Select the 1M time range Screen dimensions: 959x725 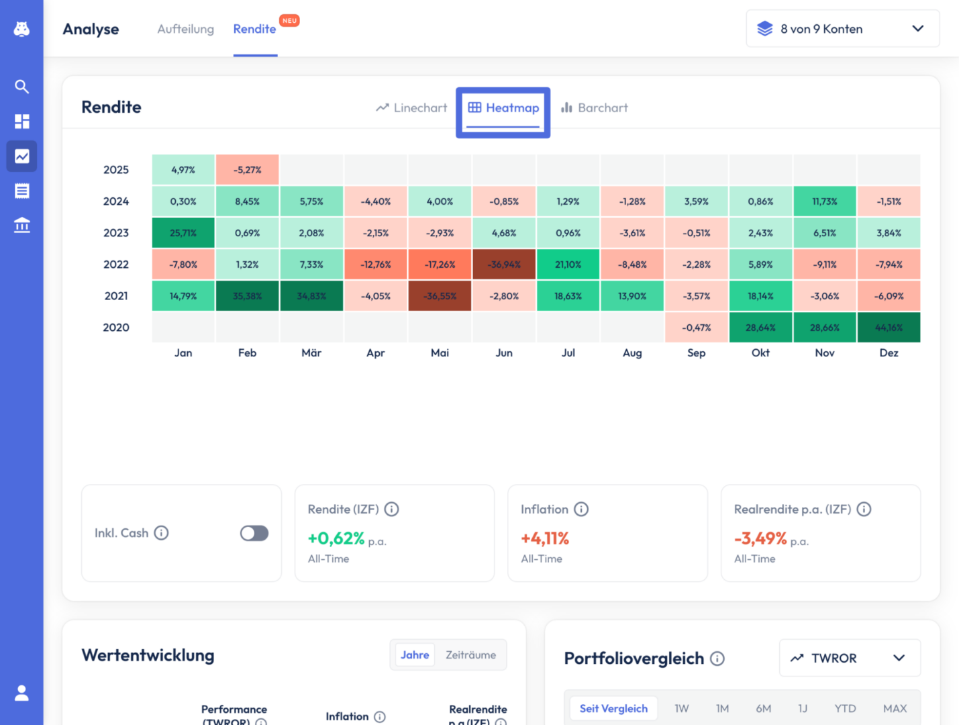[x=722, y=709]
